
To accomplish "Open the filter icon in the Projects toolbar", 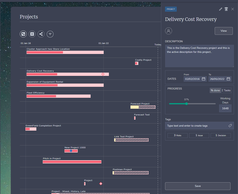I will (50, 34).
